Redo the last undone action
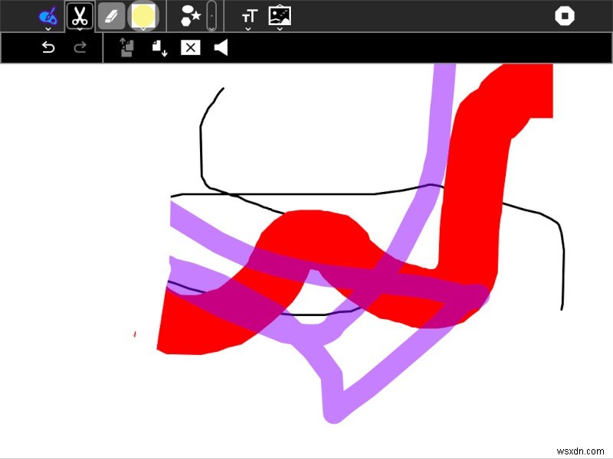This screenshot has width=613, height=459. (x=80, y=47)
